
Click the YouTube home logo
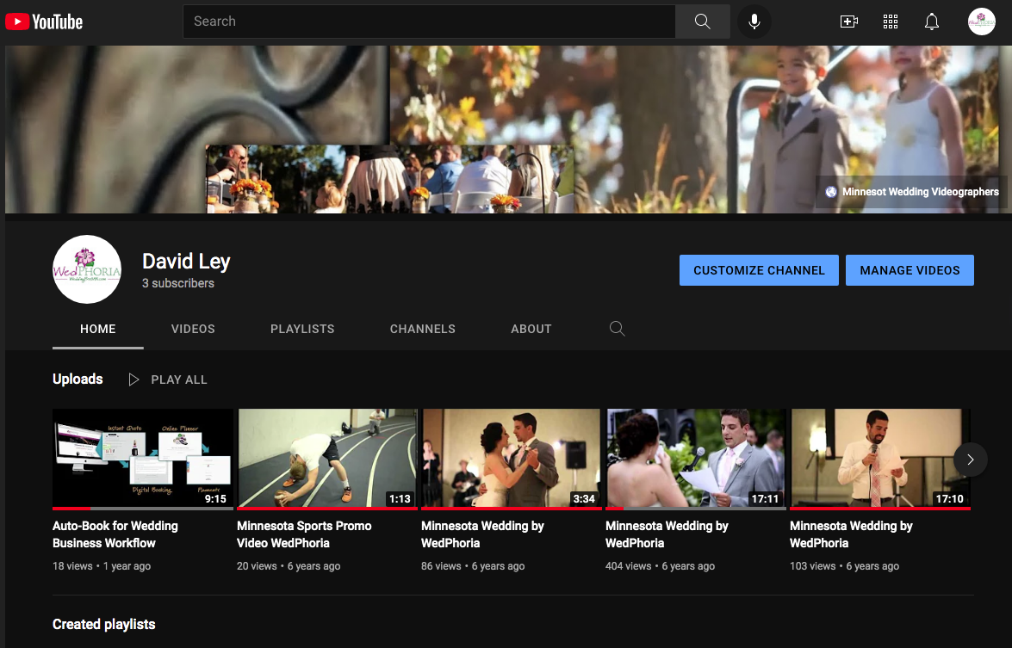pos(44,22)
